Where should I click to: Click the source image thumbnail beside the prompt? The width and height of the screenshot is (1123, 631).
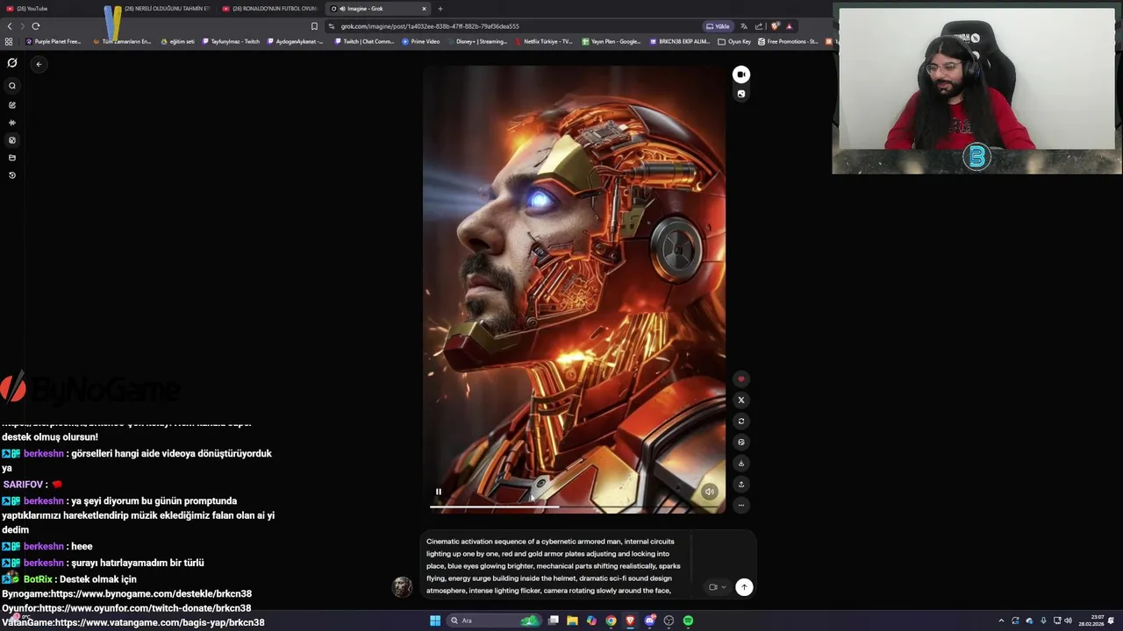click(x=402, y=587)
